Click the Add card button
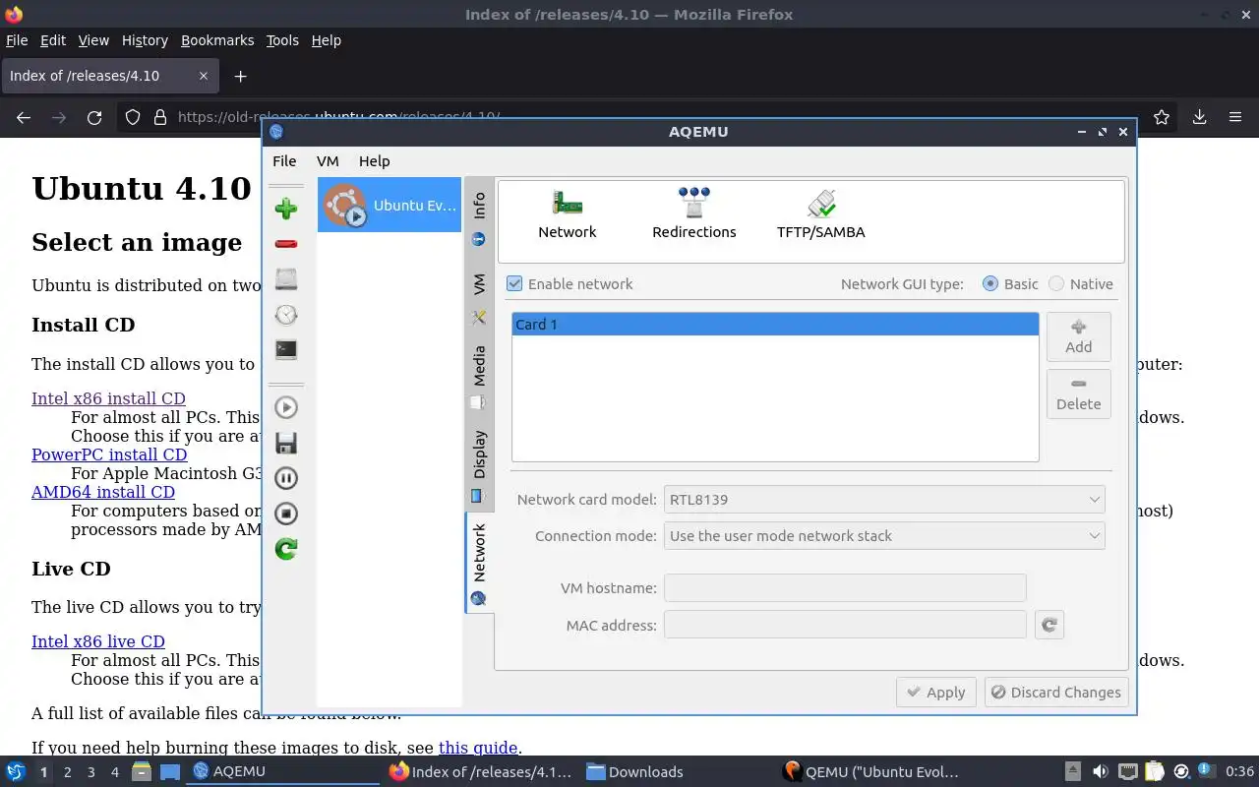Viewport: 1259px width, 787px height. pyautogui.click(x=1079, y=337)
